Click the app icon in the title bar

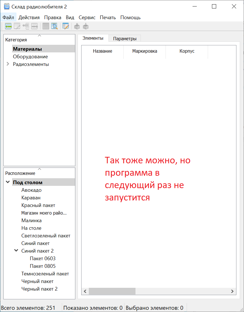click(x=6, y=6)
